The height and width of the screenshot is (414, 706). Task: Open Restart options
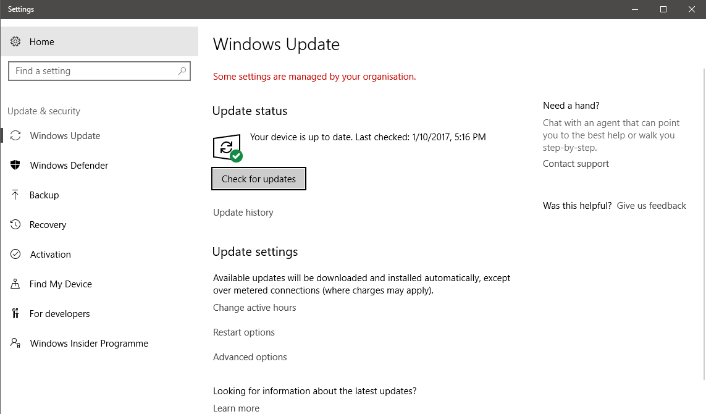(x=243, y=332)
